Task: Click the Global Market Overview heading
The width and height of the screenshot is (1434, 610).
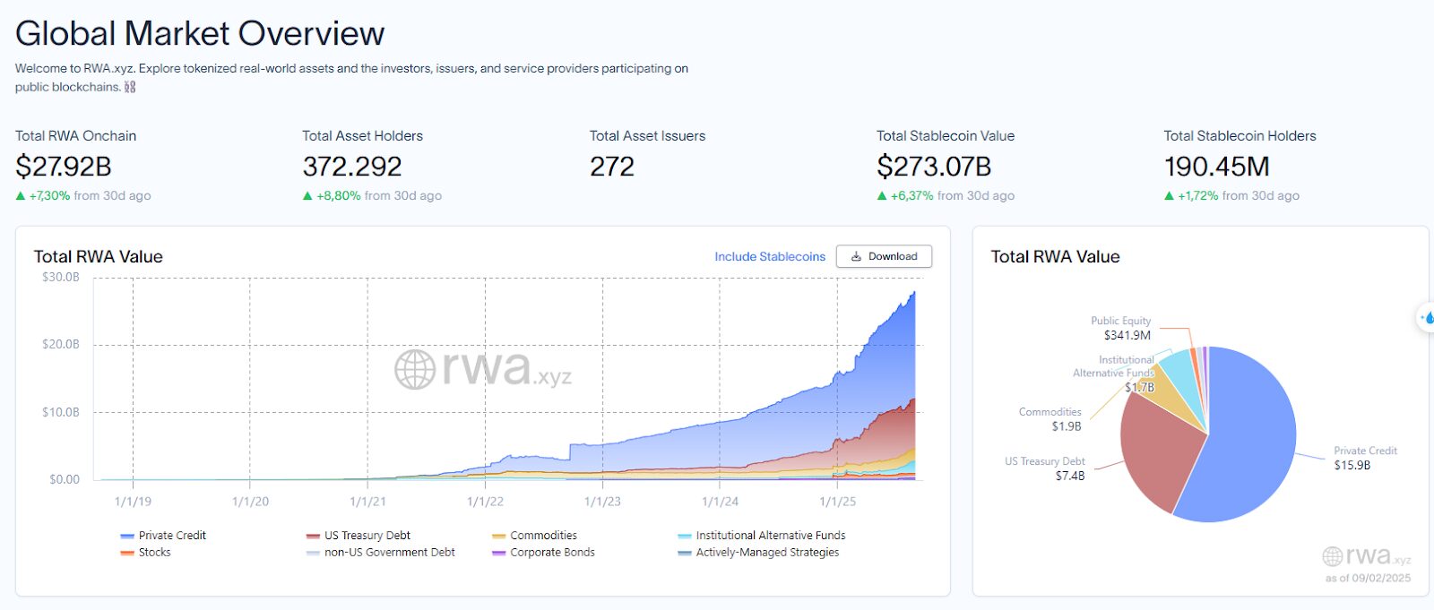Action: (x=200, y=34)
